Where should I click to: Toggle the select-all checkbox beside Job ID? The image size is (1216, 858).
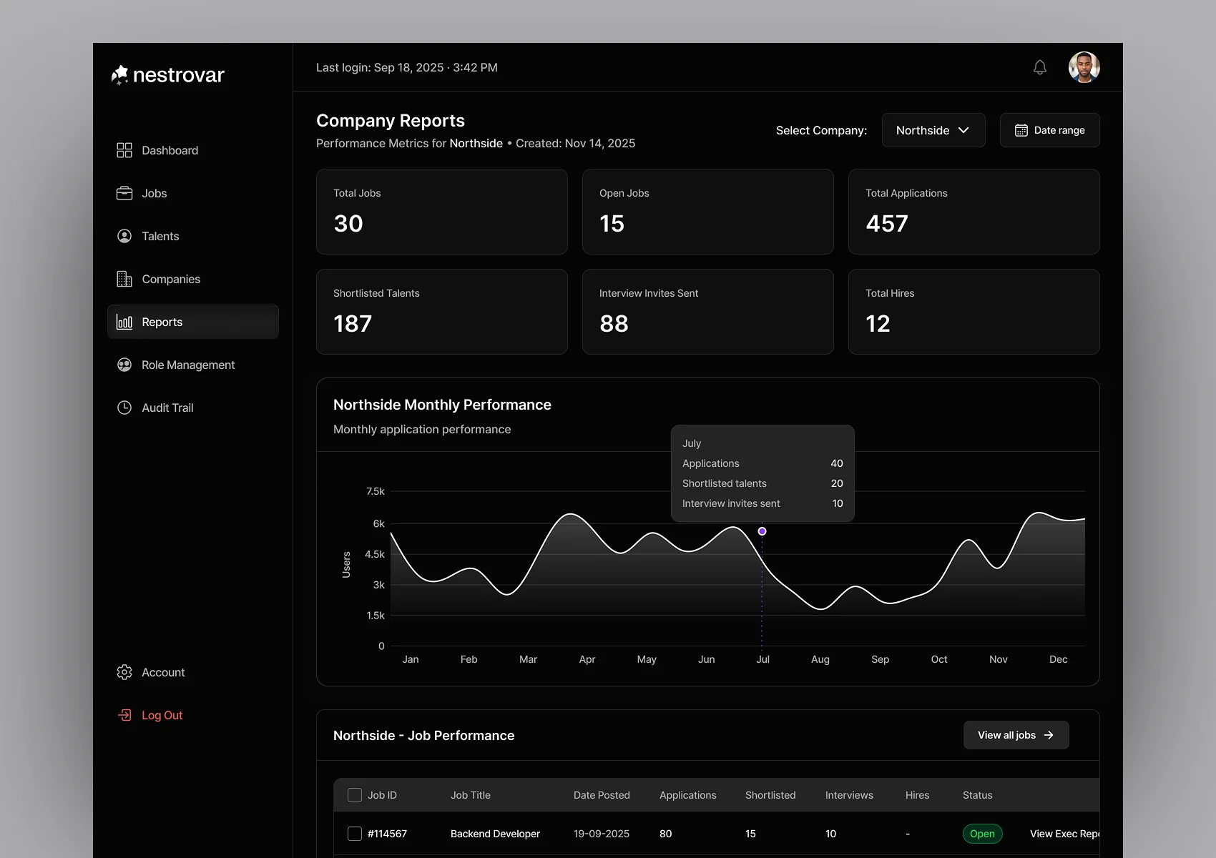(x=355, y=795)
